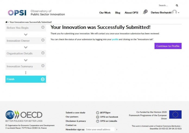189x133 pixels.
Task: Click the search magnifier icon
Action: click(x=177, y=5)
